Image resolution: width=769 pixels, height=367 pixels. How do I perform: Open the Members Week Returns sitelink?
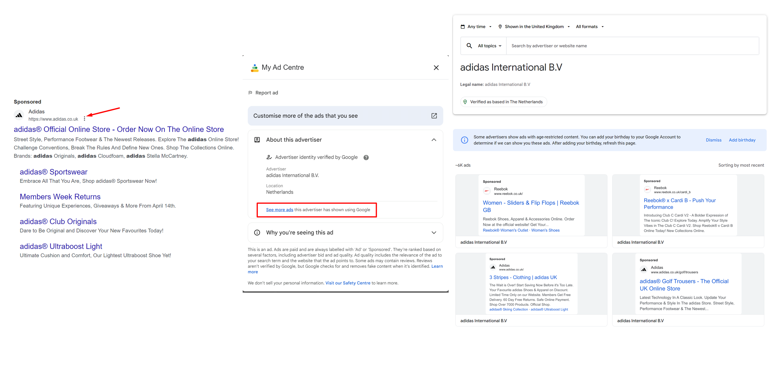60,197
